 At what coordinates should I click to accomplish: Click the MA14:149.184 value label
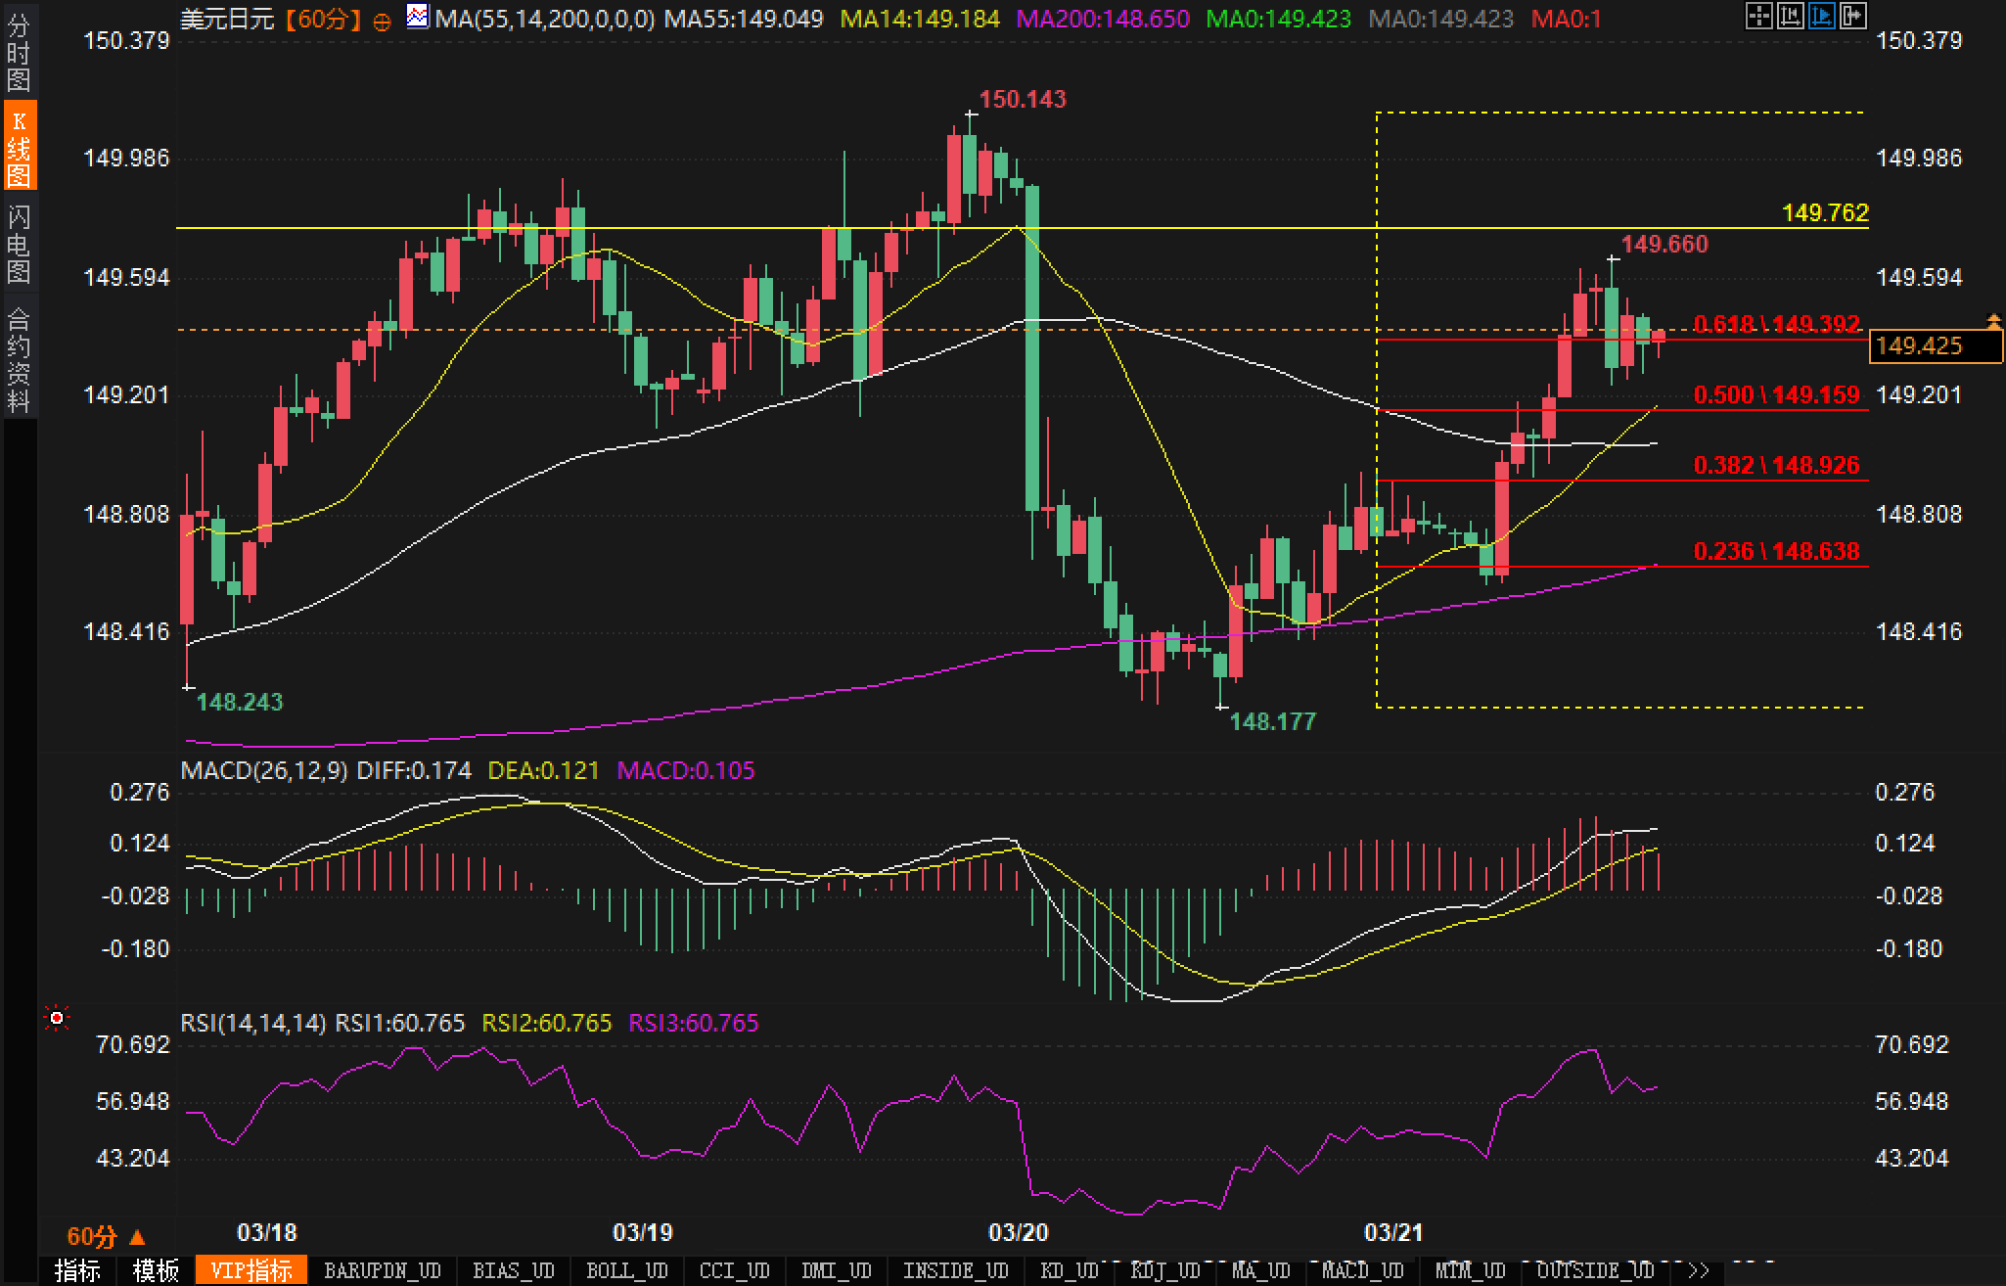tap(920, 19)
